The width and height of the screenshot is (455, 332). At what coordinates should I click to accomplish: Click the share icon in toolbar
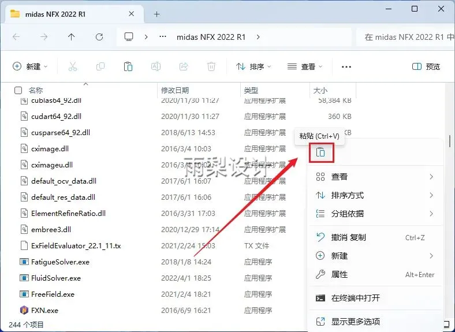click(184, 66)
